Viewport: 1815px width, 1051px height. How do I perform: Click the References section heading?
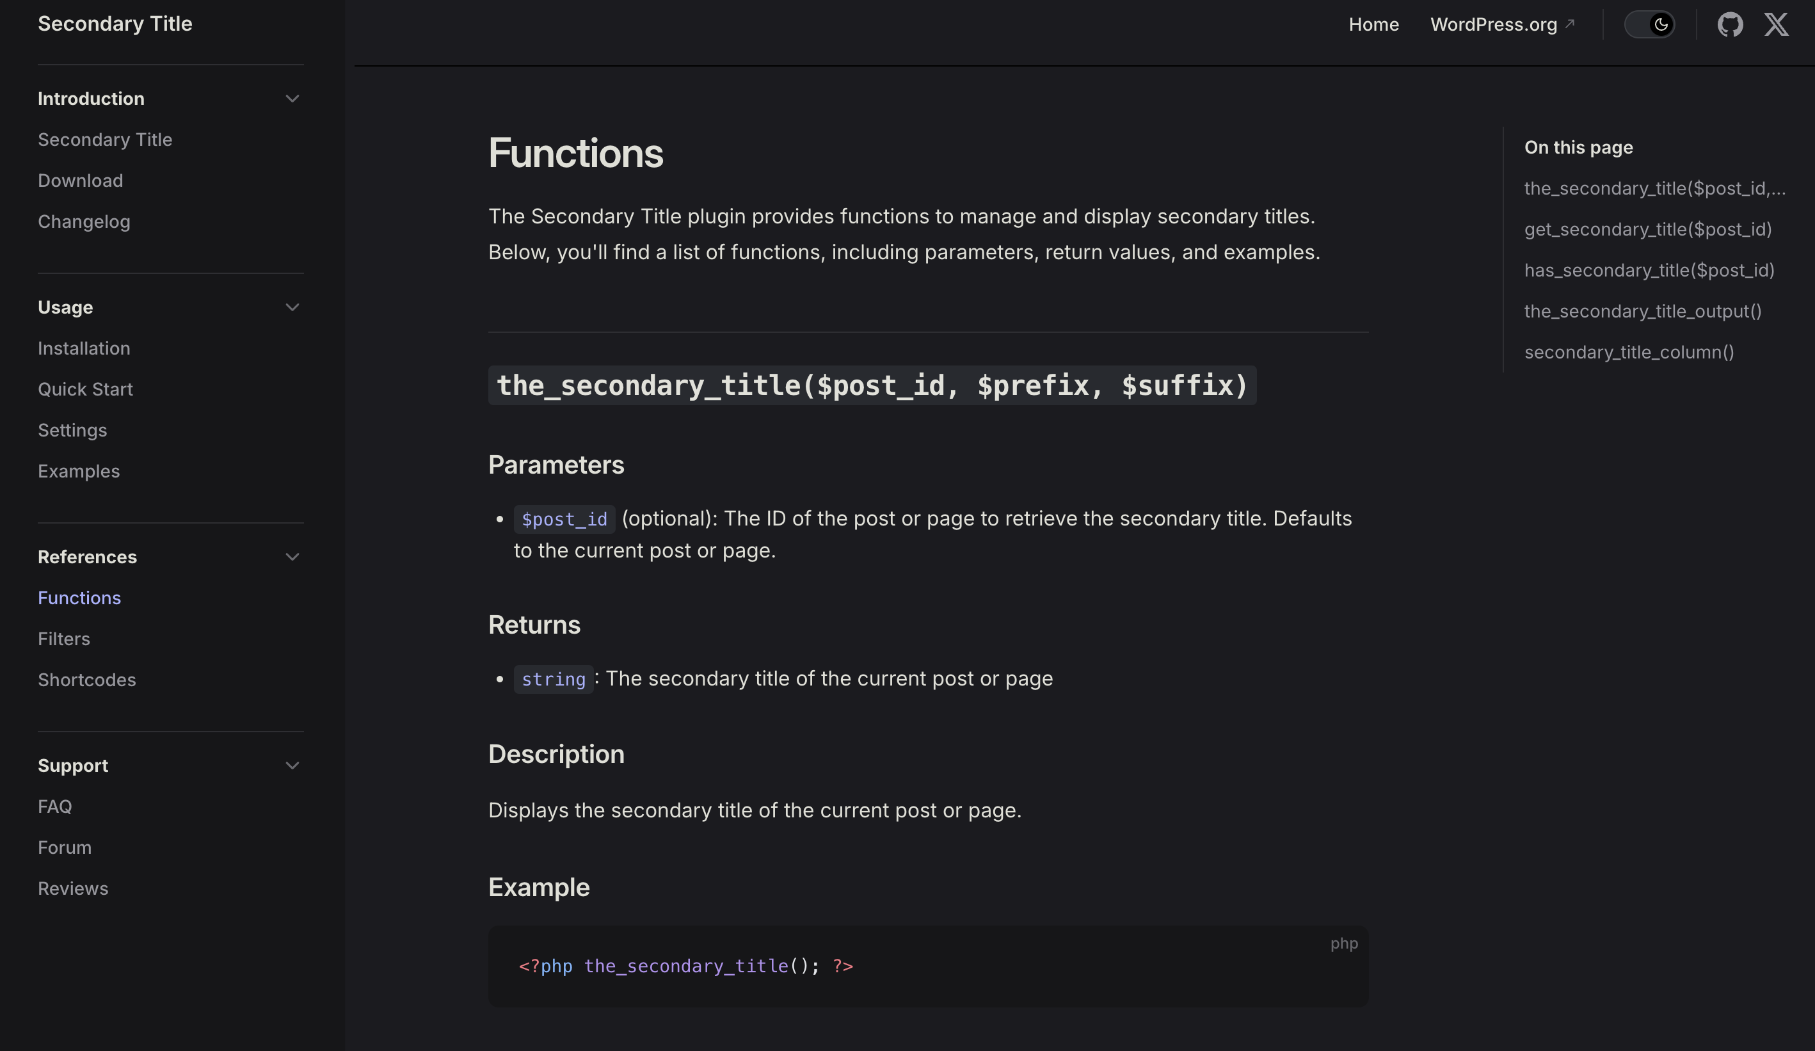coord(87,557)
